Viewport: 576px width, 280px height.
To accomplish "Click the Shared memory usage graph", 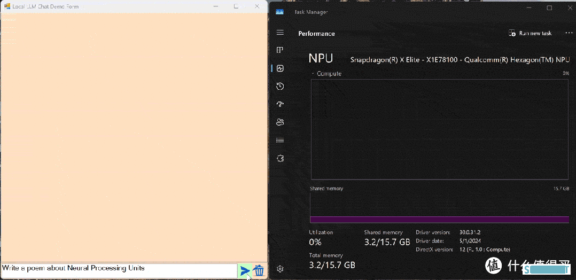I will coord(440,208).
